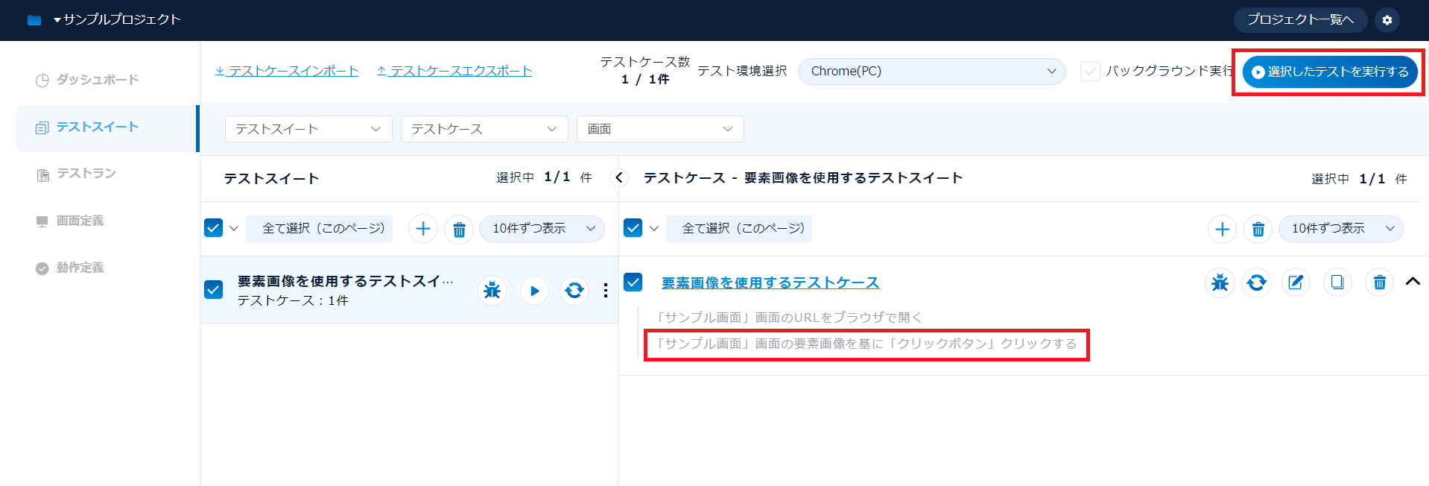
Task: Go to テストラン in the sidebar
Action: tap(86, 174)
